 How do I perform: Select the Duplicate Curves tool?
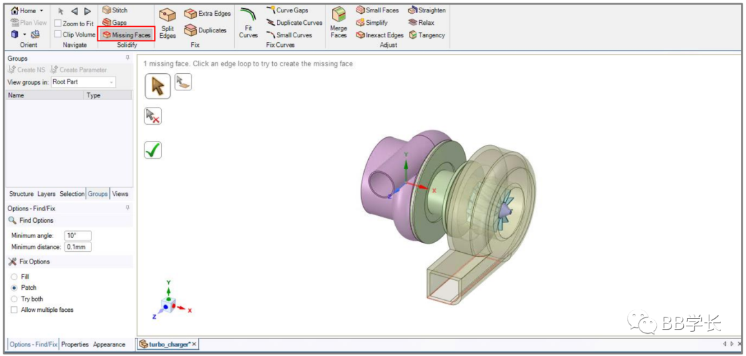tap(294, 22)
